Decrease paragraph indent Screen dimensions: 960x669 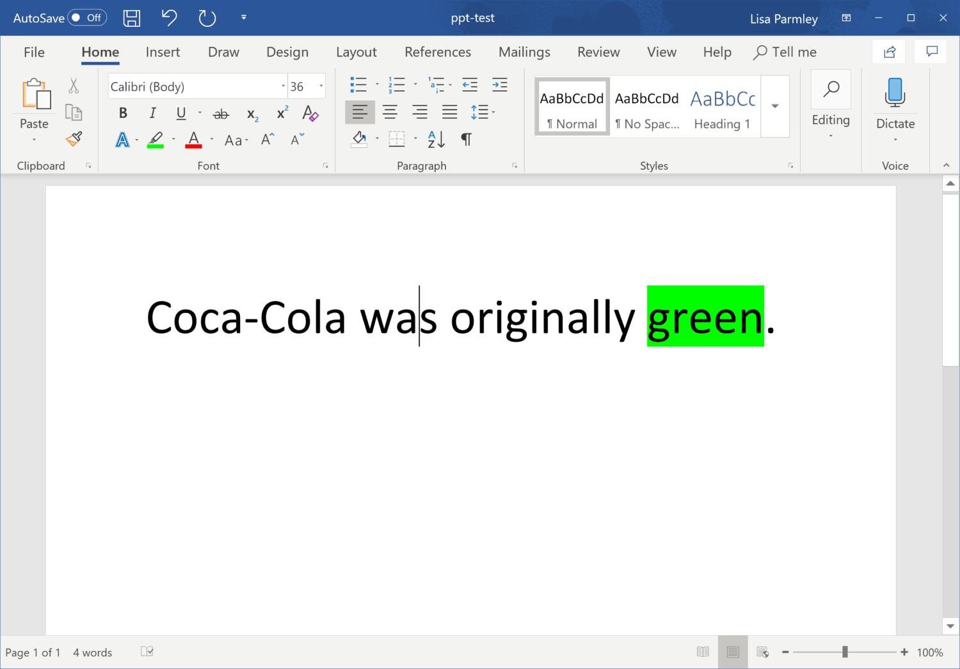[470, 85]
